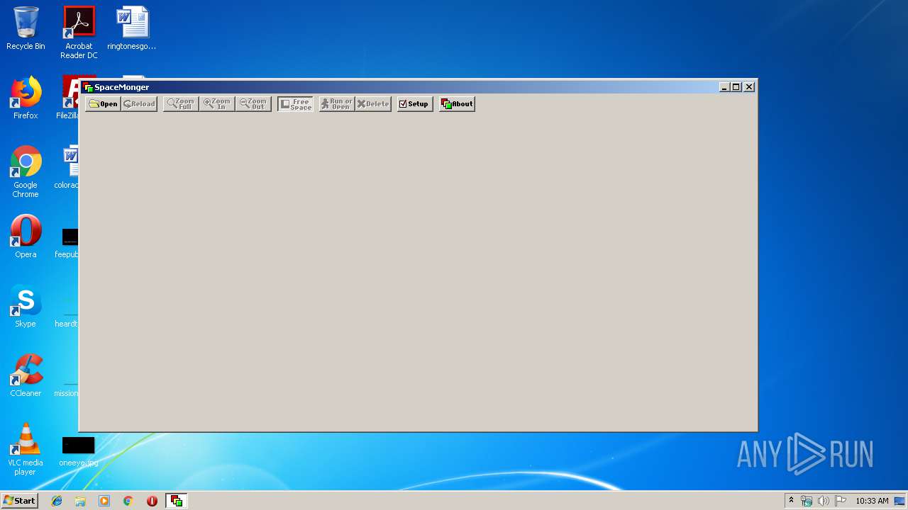Viewport: 908px width, 510px height.
Task: Maximize the SpaceMonger window
Action: 736,87
